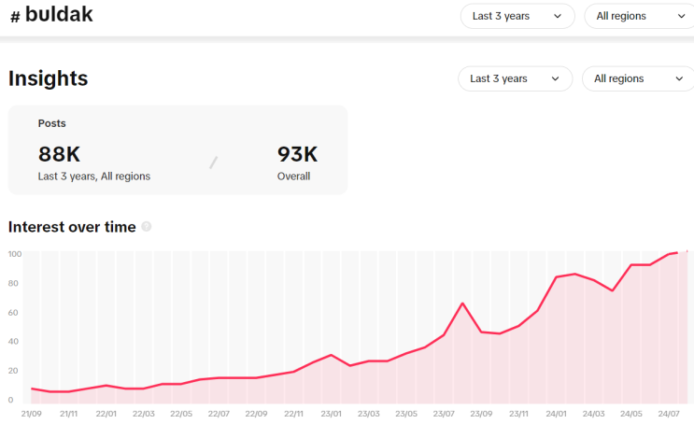The height and width of the screenshot is (424, 694).
Task: Click the 88K posts count
Action: click(x=59, y=154)
